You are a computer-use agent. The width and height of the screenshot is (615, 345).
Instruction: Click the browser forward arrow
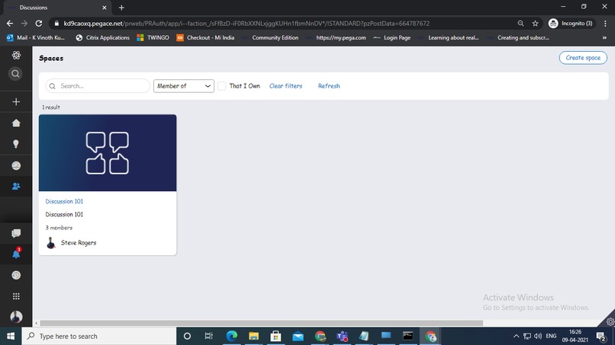click(x=24, y=24)
